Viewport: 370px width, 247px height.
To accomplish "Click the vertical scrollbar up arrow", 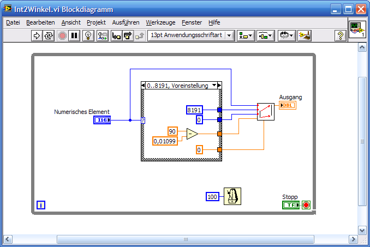I will [362, 47].
